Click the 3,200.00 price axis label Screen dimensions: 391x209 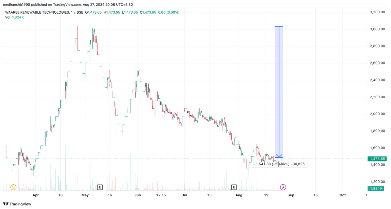tap(378, 12)
